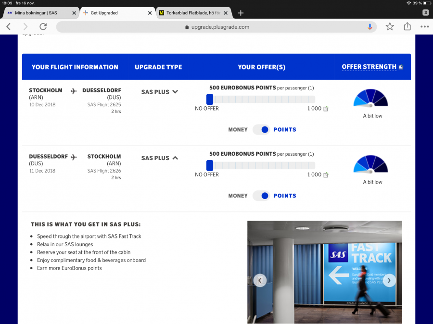Open the share icon in toolbar
The image size is (433, 324).
pos(408,27)
